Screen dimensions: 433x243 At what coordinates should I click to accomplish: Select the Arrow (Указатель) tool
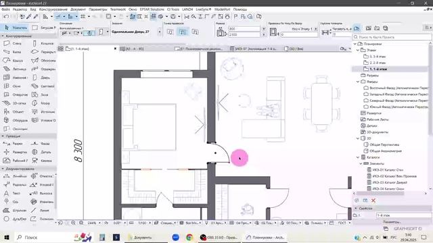click(16, 28)
